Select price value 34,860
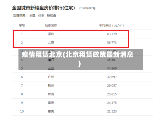162x119 pixels. (x=112, y=68)
